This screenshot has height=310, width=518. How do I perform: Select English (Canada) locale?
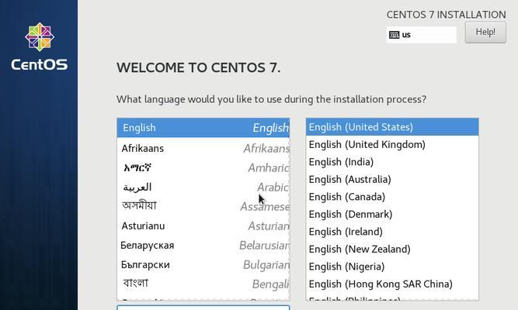(392, 197)
